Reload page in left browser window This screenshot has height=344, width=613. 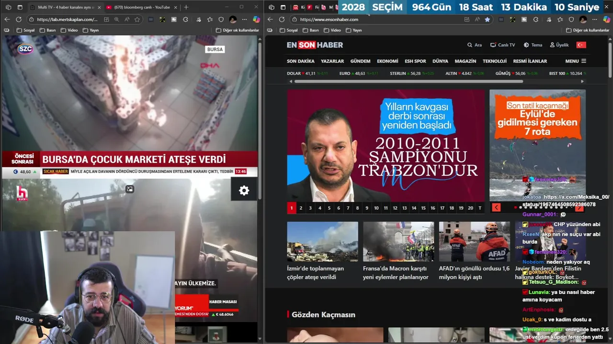pos(19,19)
